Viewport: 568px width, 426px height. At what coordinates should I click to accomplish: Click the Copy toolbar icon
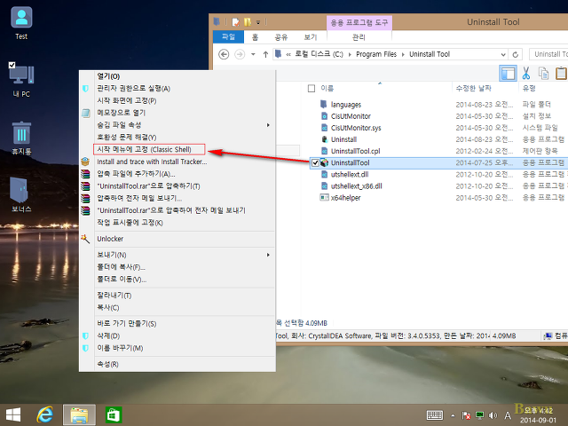pos(543,74)
